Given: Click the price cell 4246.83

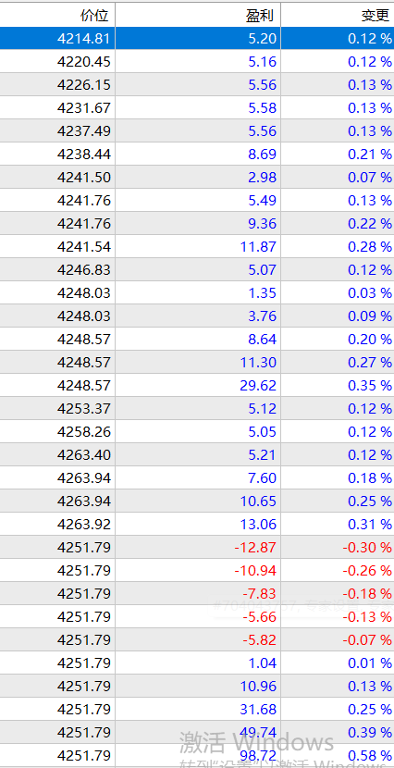Looking at the screenshot, I should pos(83,270).
